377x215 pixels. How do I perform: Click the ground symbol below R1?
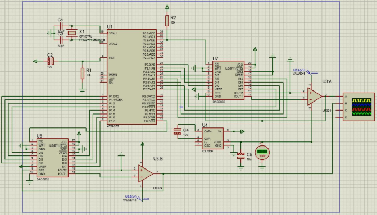click(83, 90)
